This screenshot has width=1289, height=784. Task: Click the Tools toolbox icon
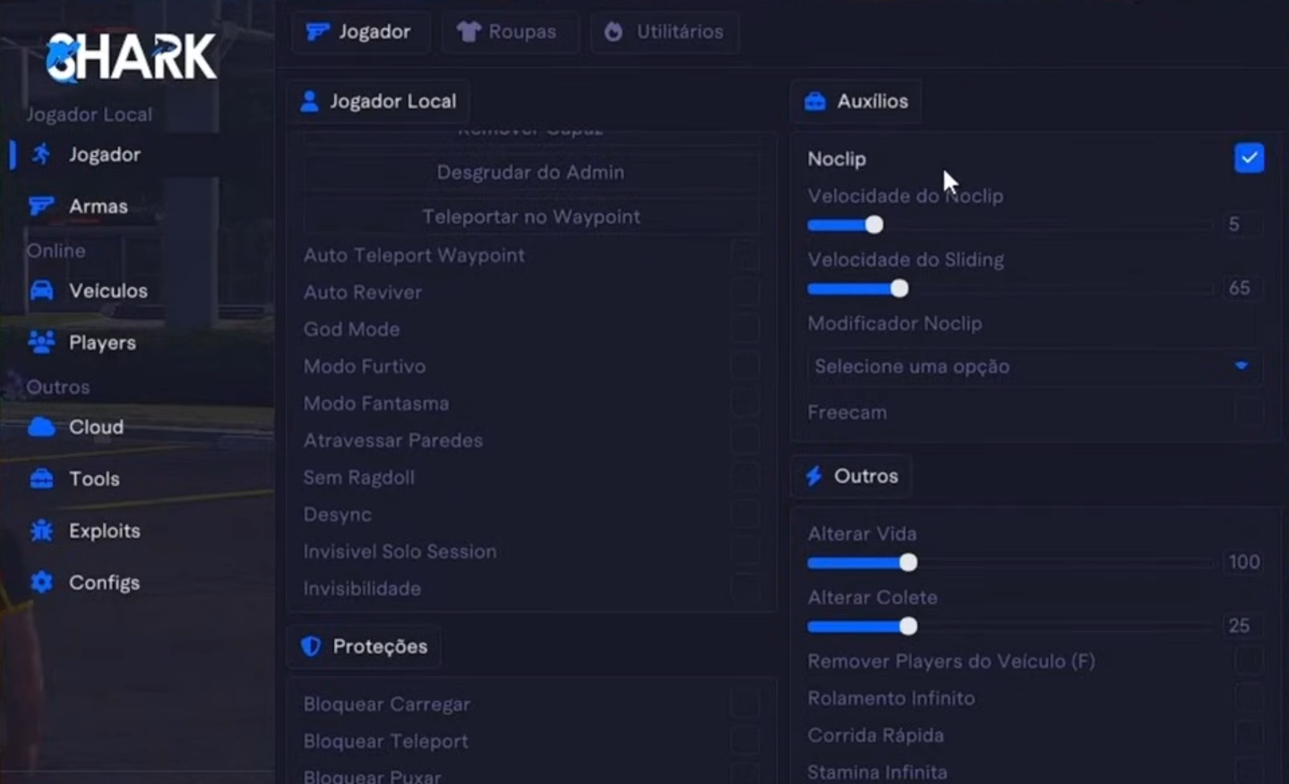[x=41, y=479]
